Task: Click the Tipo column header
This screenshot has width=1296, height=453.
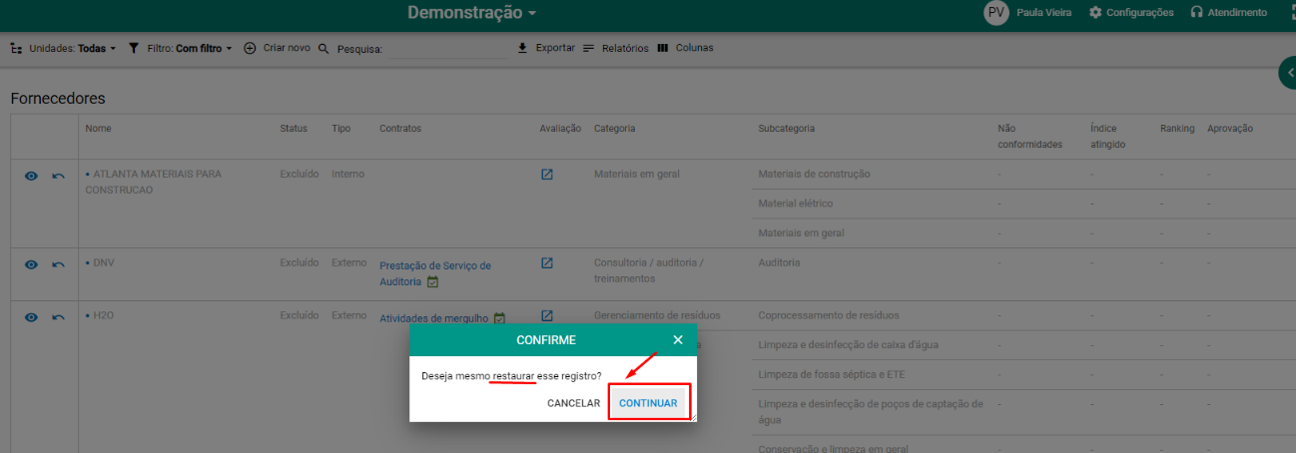Action: 341,129
